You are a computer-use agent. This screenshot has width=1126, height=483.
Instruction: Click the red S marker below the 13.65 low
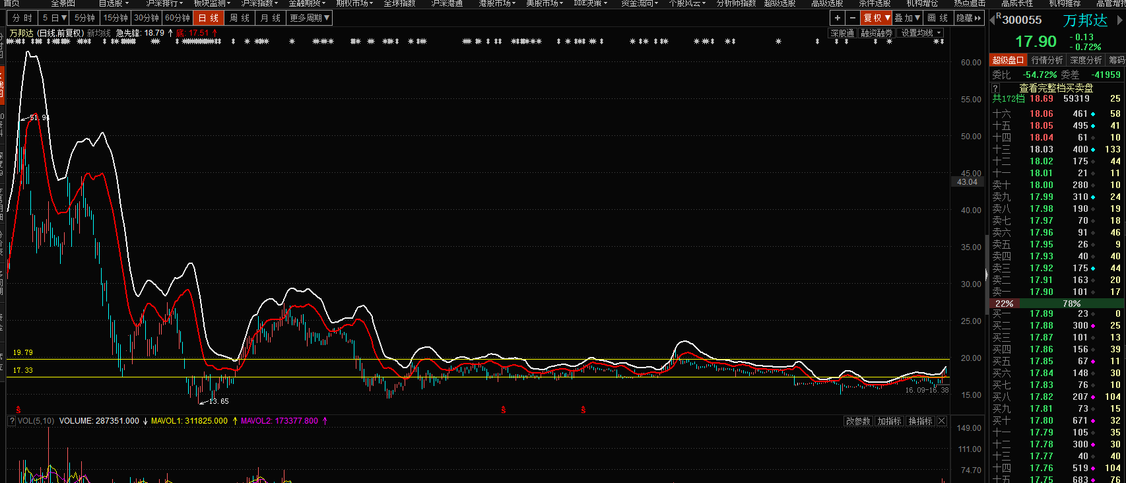point(18,410)
